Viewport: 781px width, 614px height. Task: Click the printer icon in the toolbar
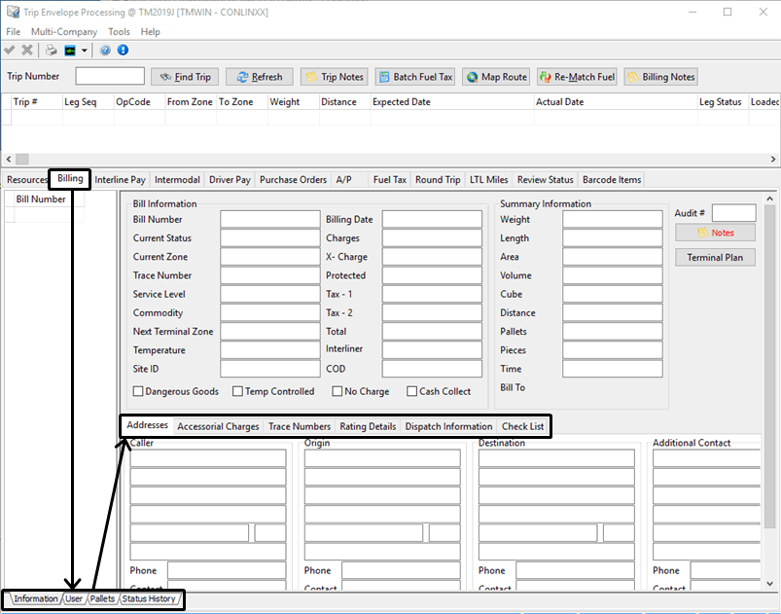[52, 50]
